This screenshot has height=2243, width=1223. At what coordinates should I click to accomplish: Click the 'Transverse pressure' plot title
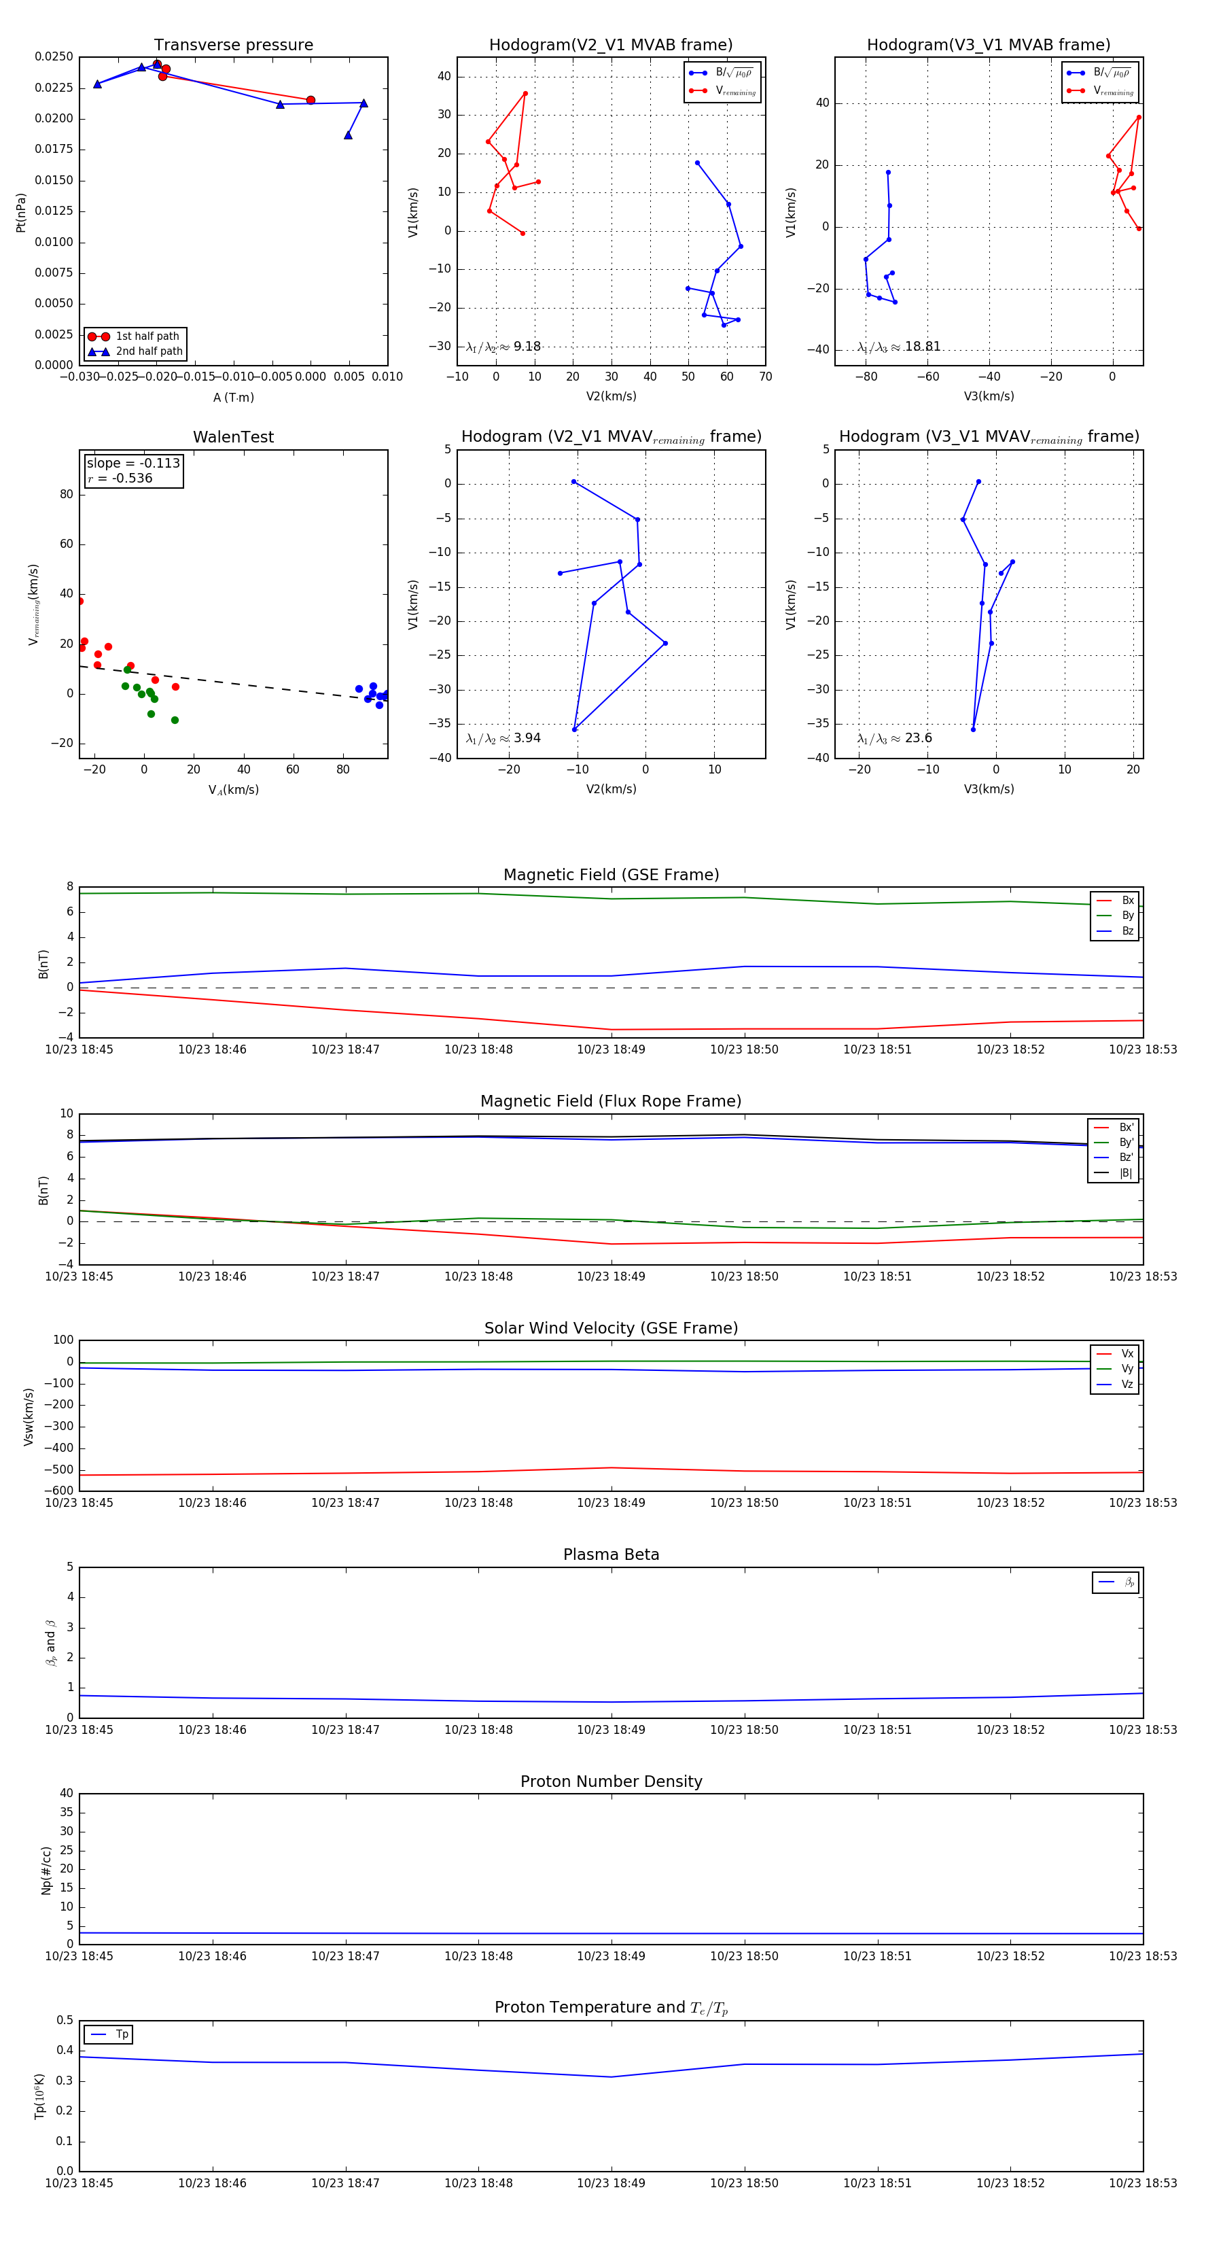(x=233, y=46)
